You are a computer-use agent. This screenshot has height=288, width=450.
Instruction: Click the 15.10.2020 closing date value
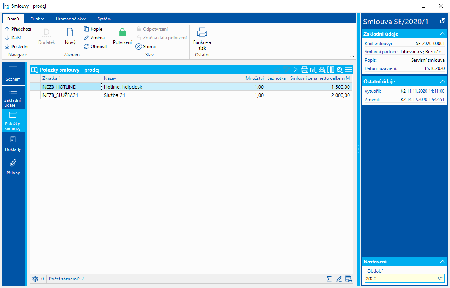pos(434,68)
